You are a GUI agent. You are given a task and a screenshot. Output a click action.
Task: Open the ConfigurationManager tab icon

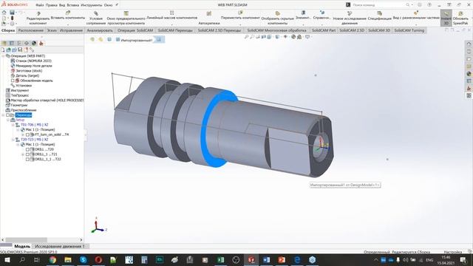tap(19, 44)
